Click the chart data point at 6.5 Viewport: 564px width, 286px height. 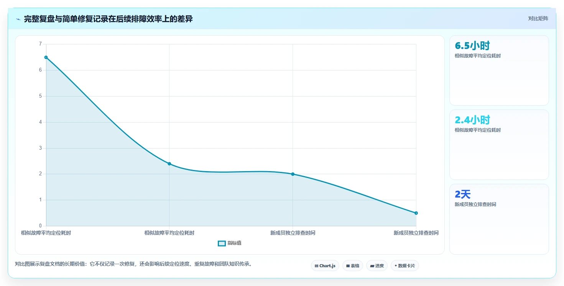[46, 57]
